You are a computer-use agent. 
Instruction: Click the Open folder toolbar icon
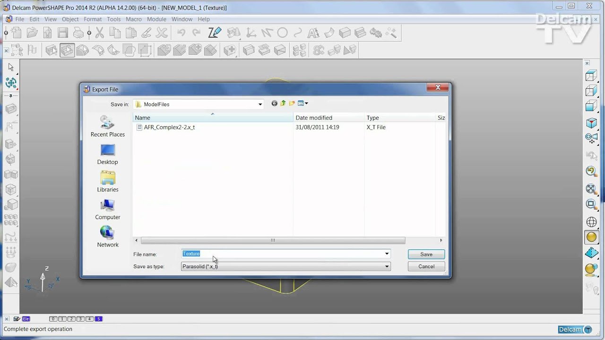[x=32, y=33]
